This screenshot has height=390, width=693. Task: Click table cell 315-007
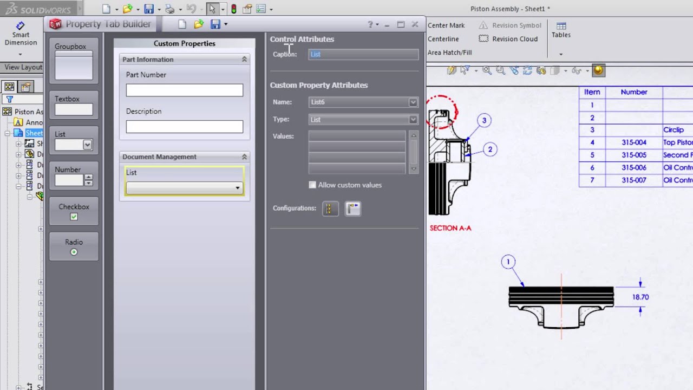[x=634, y=180]
